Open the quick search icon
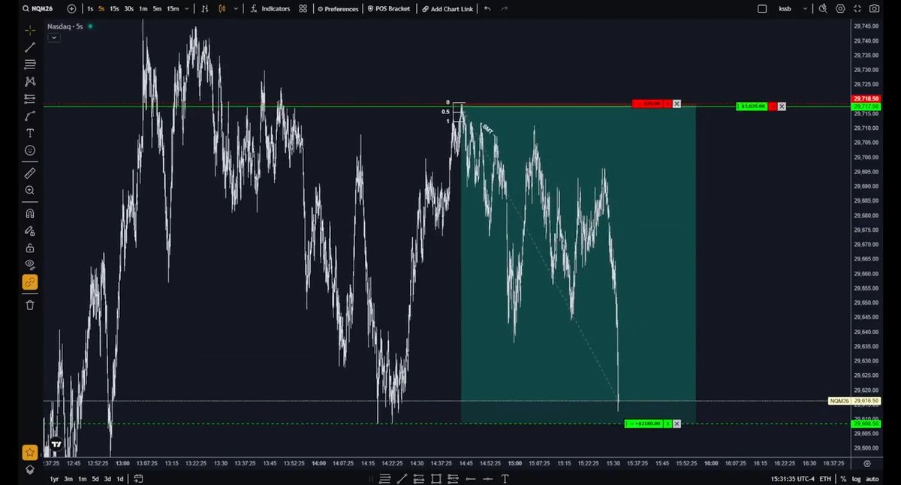 click(x=823, y=9)
